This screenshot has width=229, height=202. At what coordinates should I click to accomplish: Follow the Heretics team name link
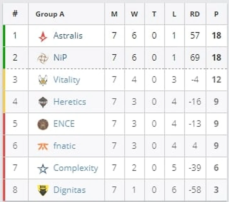pos(70,102)
